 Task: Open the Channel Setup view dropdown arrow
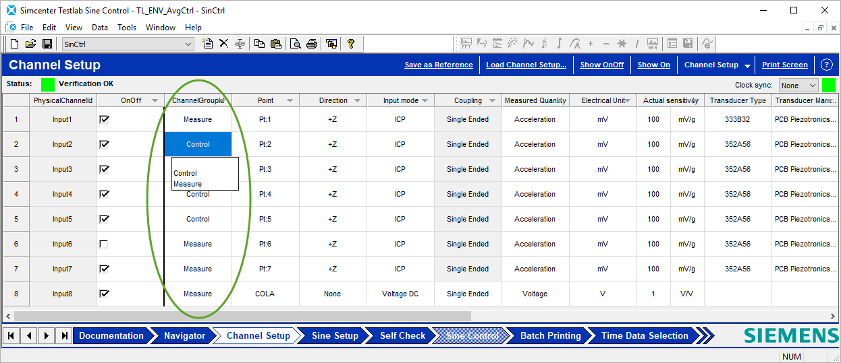tap(747, 66)
